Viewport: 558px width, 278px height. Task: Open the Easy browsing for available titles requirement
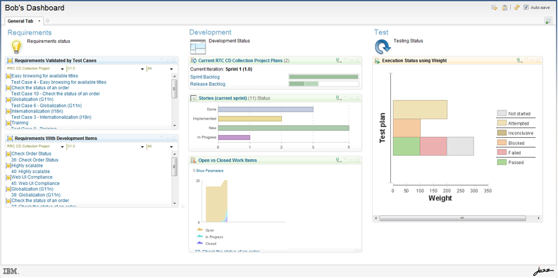(44, 76)
